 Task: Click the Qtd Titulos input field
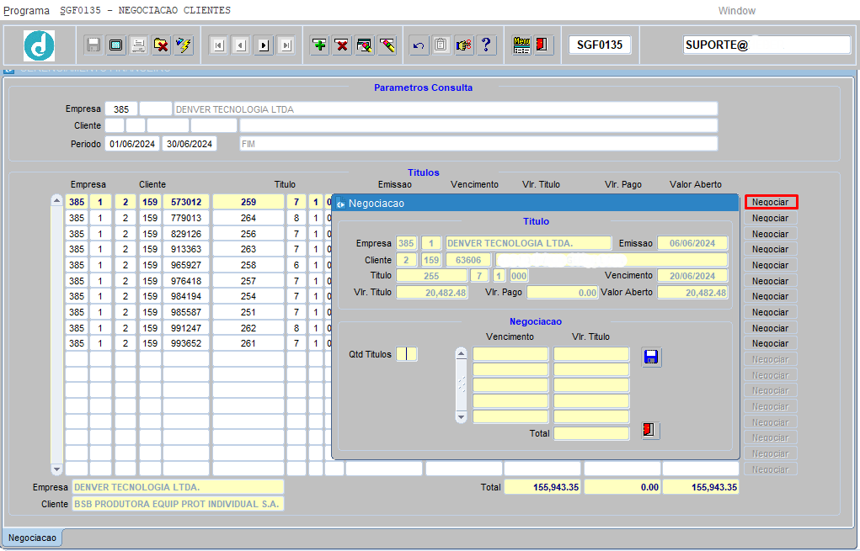407,354
